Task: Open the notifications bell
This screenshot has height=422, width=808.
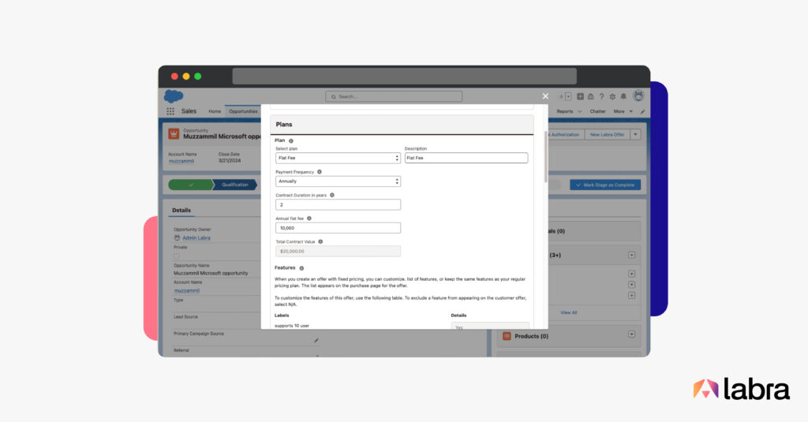Action: [623, 96]
